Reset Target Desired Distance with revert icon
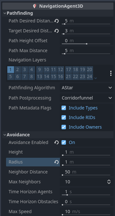Viewport: 115px width, 216px height. point(56,31)
